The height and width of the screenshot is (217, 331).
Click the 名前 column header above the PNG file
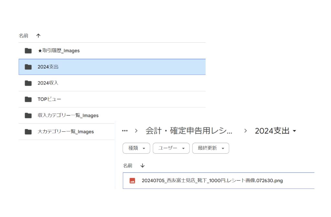(x=128, y=166)
